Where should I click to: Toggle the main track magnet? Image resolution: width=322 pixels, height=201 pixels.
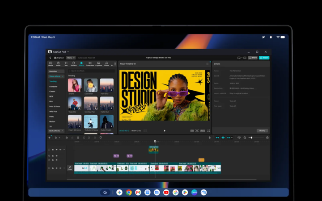tap(217, 138)
